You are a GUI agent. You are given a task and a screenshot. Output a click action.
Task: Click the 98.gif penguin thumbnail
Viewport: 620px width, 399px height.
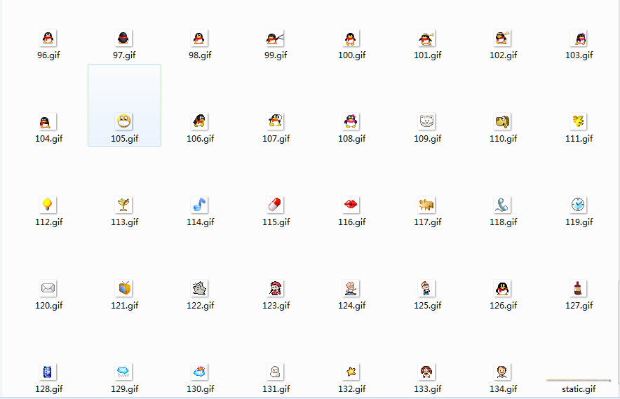click(x=199, y=38)
